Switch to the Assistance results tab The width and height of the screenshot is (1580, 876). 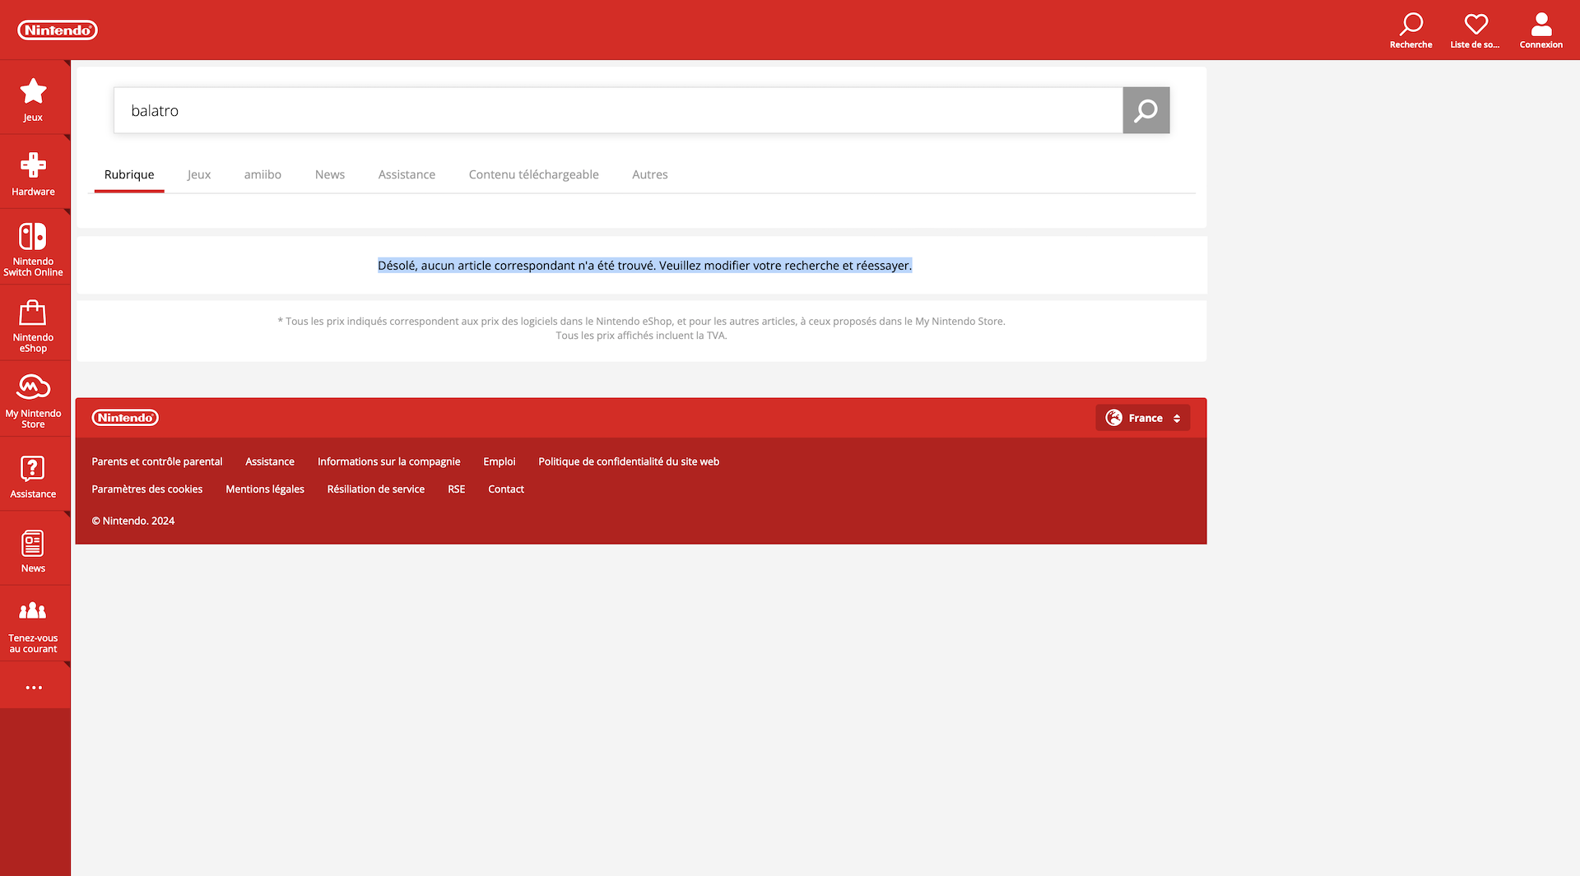pyautogui.click(x=407, y=174)
